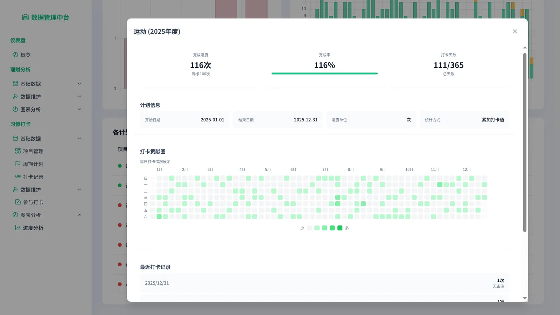Click the 进度分析 chart icon
Viewport: 560px width, 315px height.
click(x=18, y=228)
